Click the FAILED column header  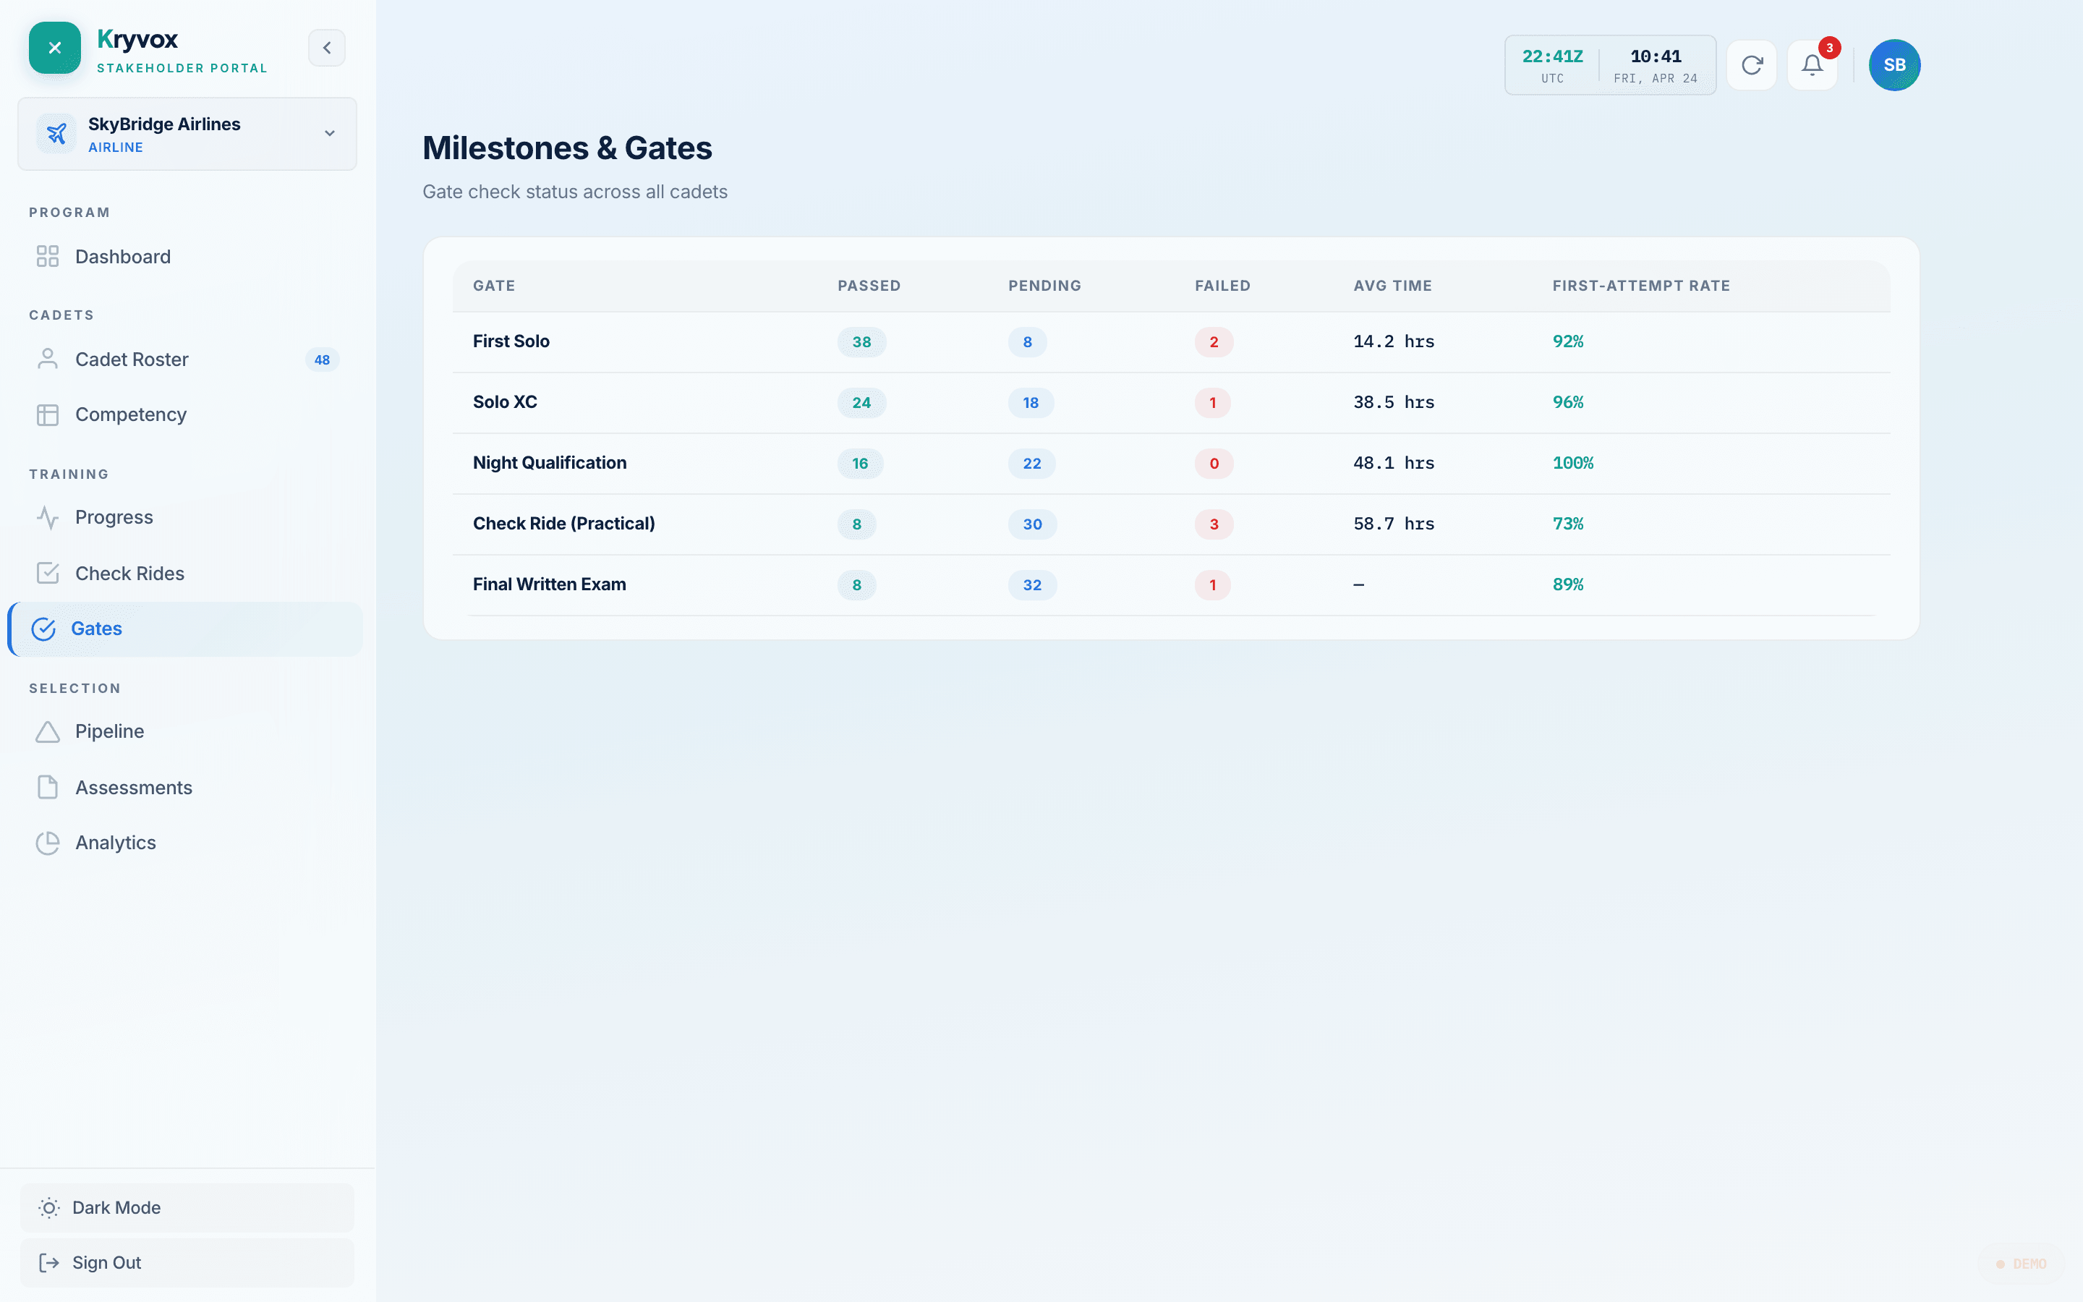pos(1222,286)
